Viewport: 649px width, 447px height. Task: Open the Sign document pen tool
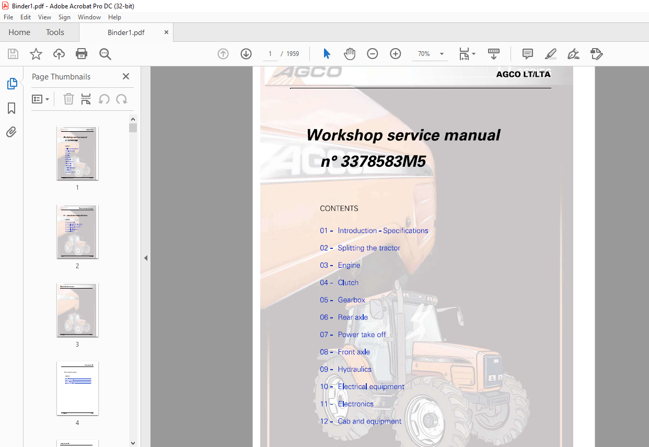574,54
